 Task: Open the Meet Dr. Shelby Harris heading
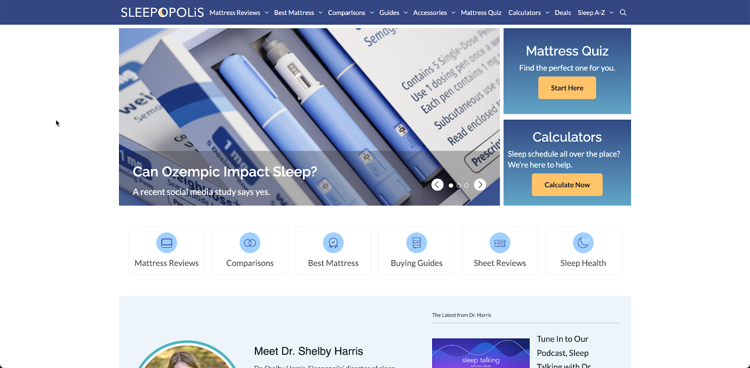point(308,351)
